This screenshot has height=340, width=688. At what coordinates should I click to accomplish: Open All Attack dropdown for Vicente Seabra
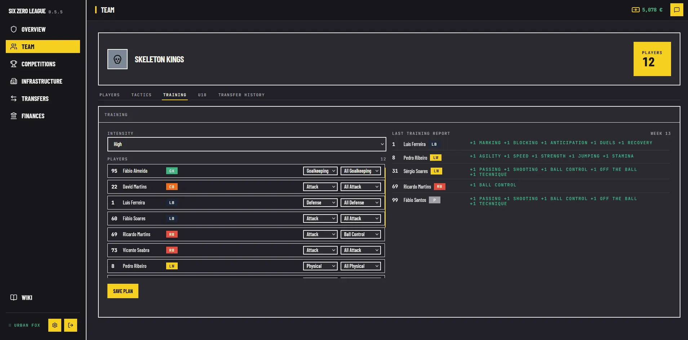[361, 250]
